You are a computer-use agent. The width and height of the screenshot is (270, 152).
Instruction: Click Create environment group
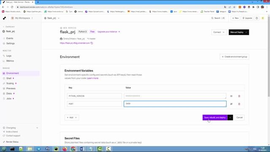pyautogui.click(x=235, y=57)
